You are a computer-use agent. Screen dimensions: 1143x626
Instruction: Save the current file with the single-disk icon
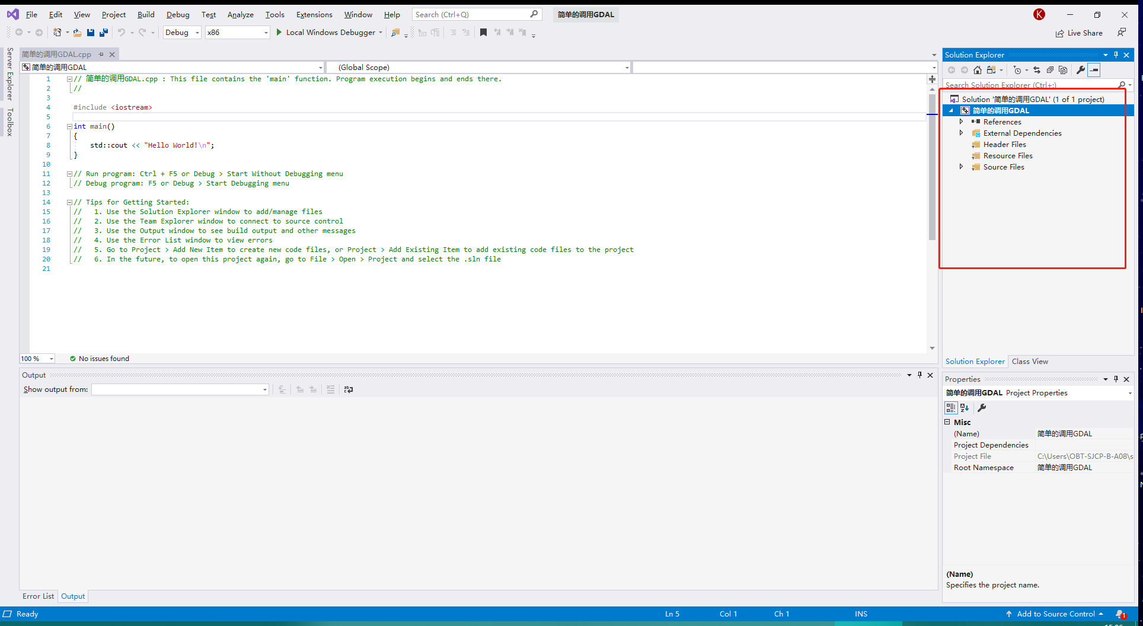coord(91,33)
